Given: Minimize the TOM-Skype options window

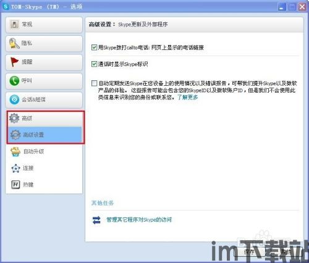Looking at the screenshot, I should pos(282,7).
